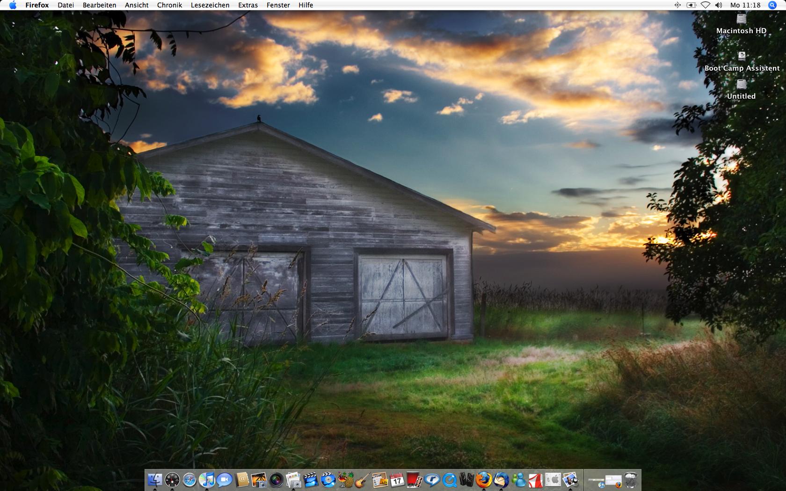Open the Firefox application menu
This screenshot has width=786, height=491.
click(37, 5)
